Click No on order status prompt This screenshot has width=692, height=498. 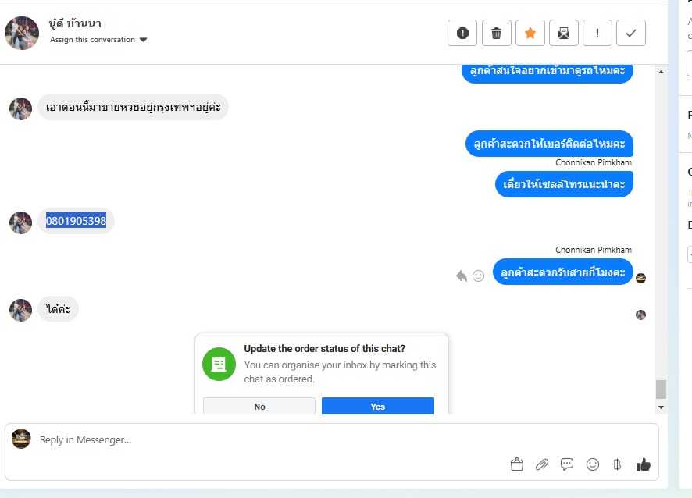click(259, 406)
